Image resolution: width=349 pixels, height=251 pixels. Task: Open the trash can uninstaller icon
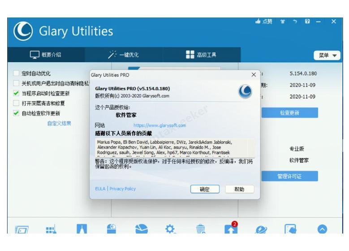tap(201, 229)
